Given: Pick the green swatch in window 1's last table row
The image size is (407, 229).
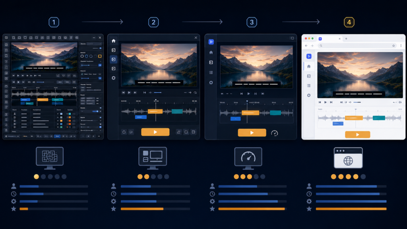Looking at the screenshot, I should pos(61,127).
